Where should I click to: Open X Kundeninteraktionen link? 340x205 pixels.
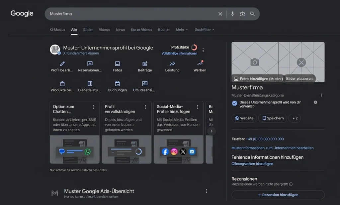tap(81, 53)
